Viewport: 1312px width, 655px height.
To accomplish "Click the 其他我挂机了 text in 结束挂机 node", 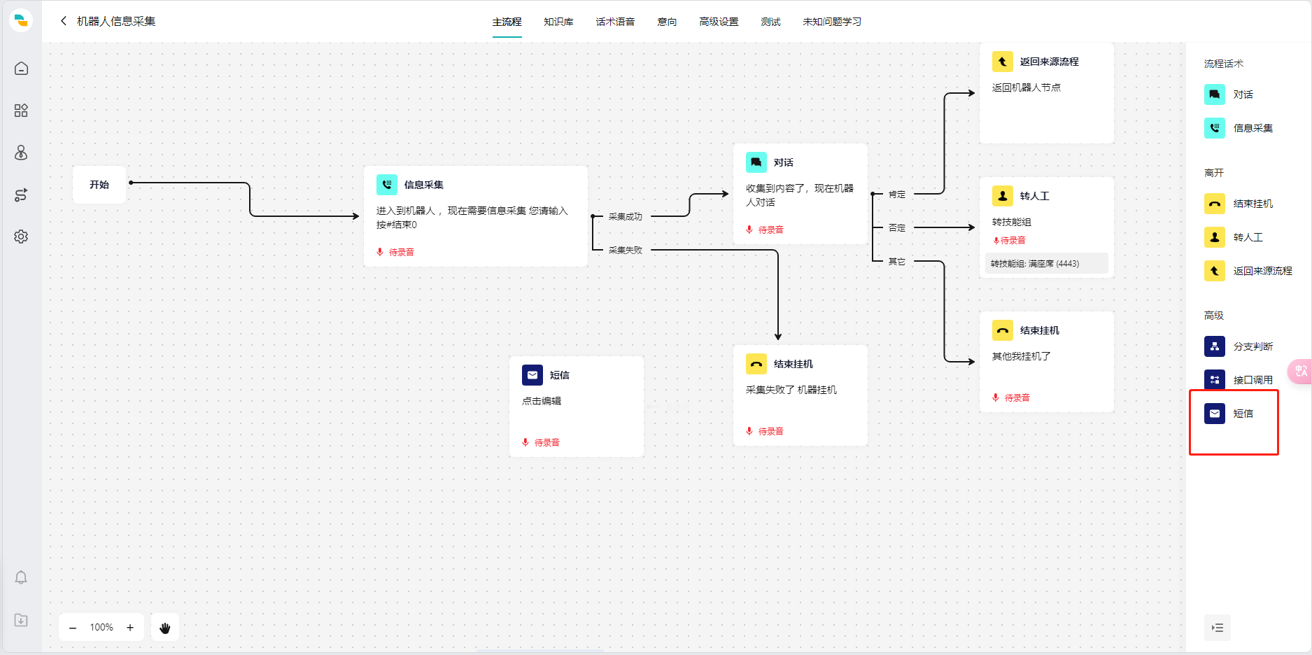I will pos(1022,356).
